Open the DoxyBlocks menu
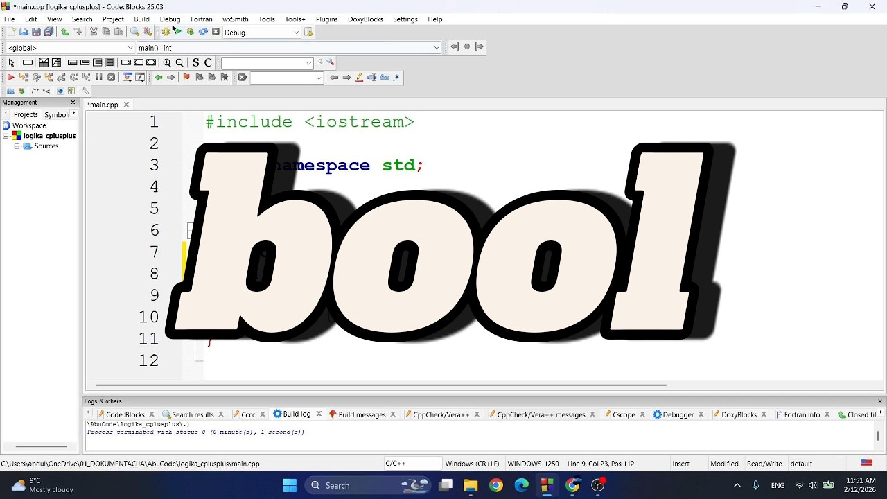887x499 pixels. coord(365,19)
